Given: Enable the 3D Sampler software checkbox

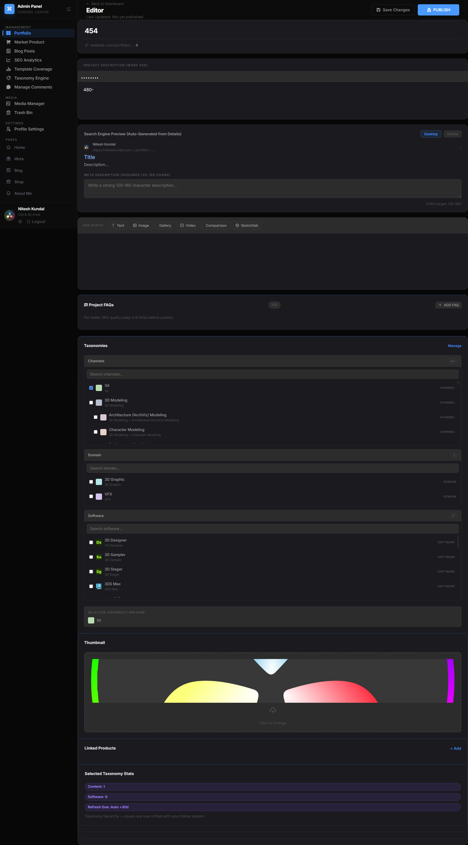Looking at the screenshot, I should click(91, 557).
